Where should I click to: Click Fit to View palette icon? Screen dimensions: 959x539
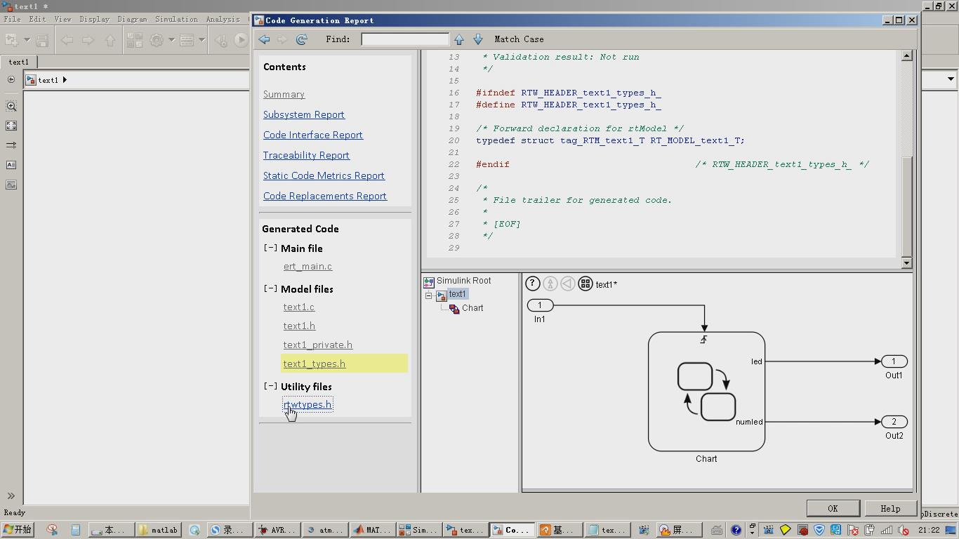(x=11, y=126)
